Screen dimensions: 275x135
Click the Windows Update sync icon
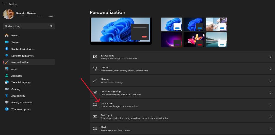pos(7,109)
